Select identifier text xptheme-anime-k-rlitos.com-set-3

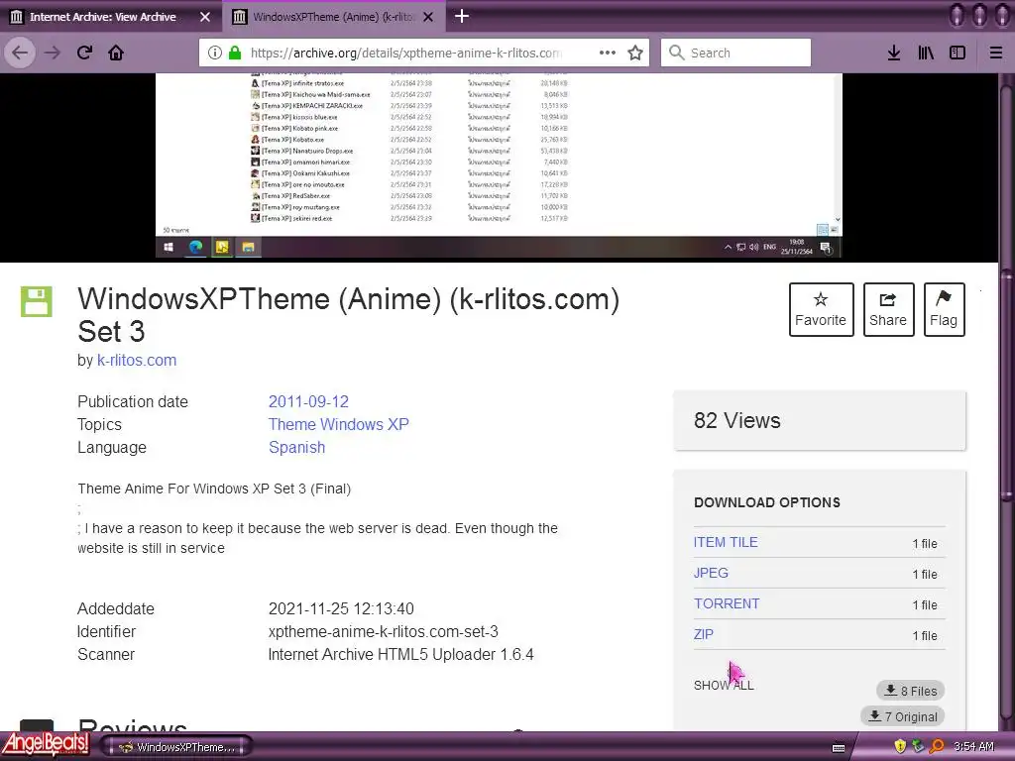[384, 631]
